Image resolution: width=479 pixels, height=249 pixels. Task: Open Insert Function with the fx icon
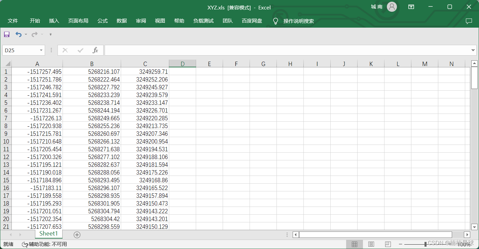96,50
